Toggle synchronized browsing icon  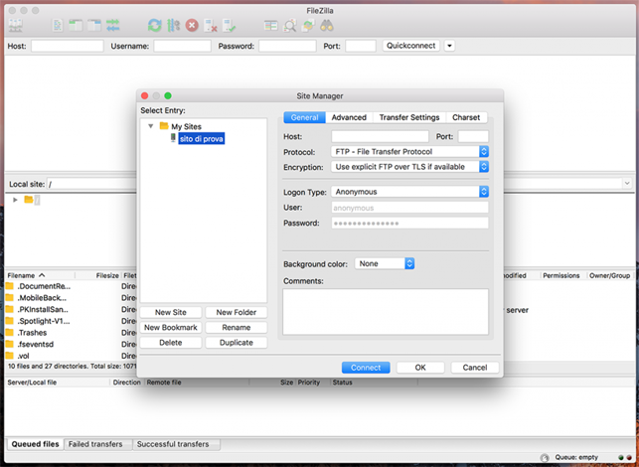coord(308,26)
